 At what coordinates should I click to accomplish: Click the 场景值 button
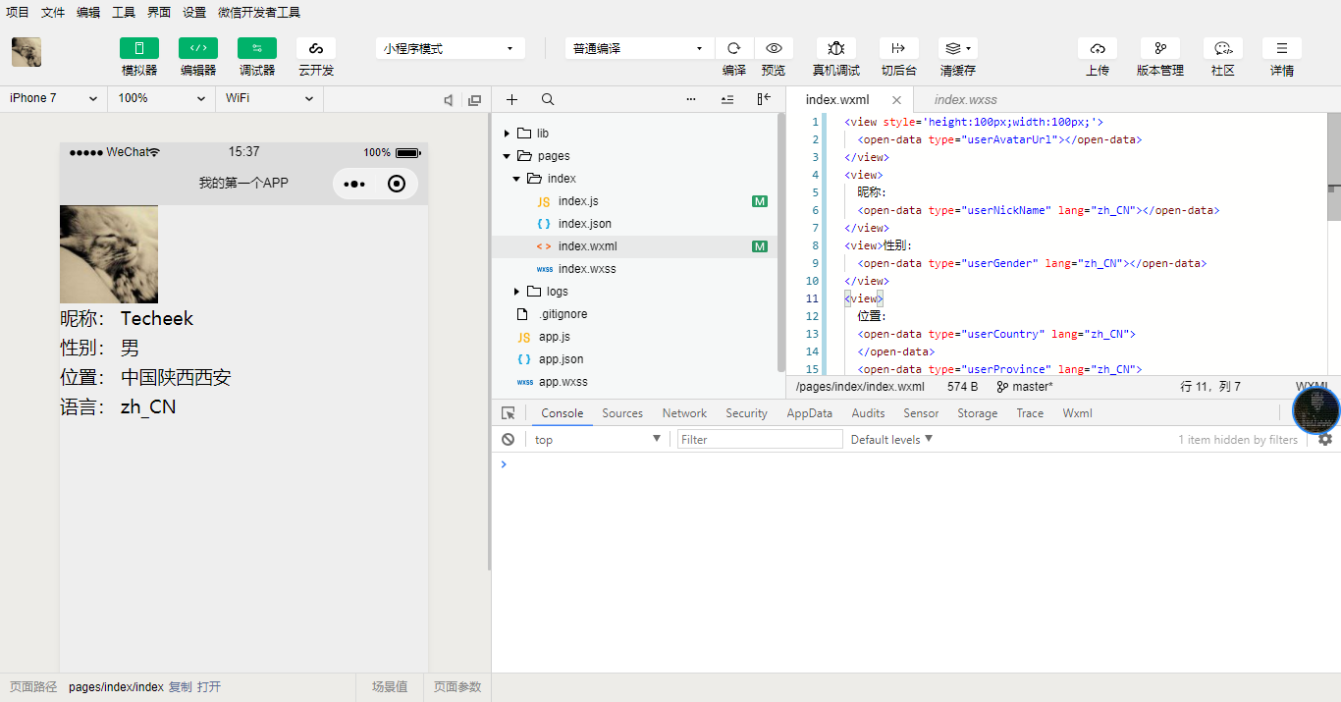pos(390,687)
